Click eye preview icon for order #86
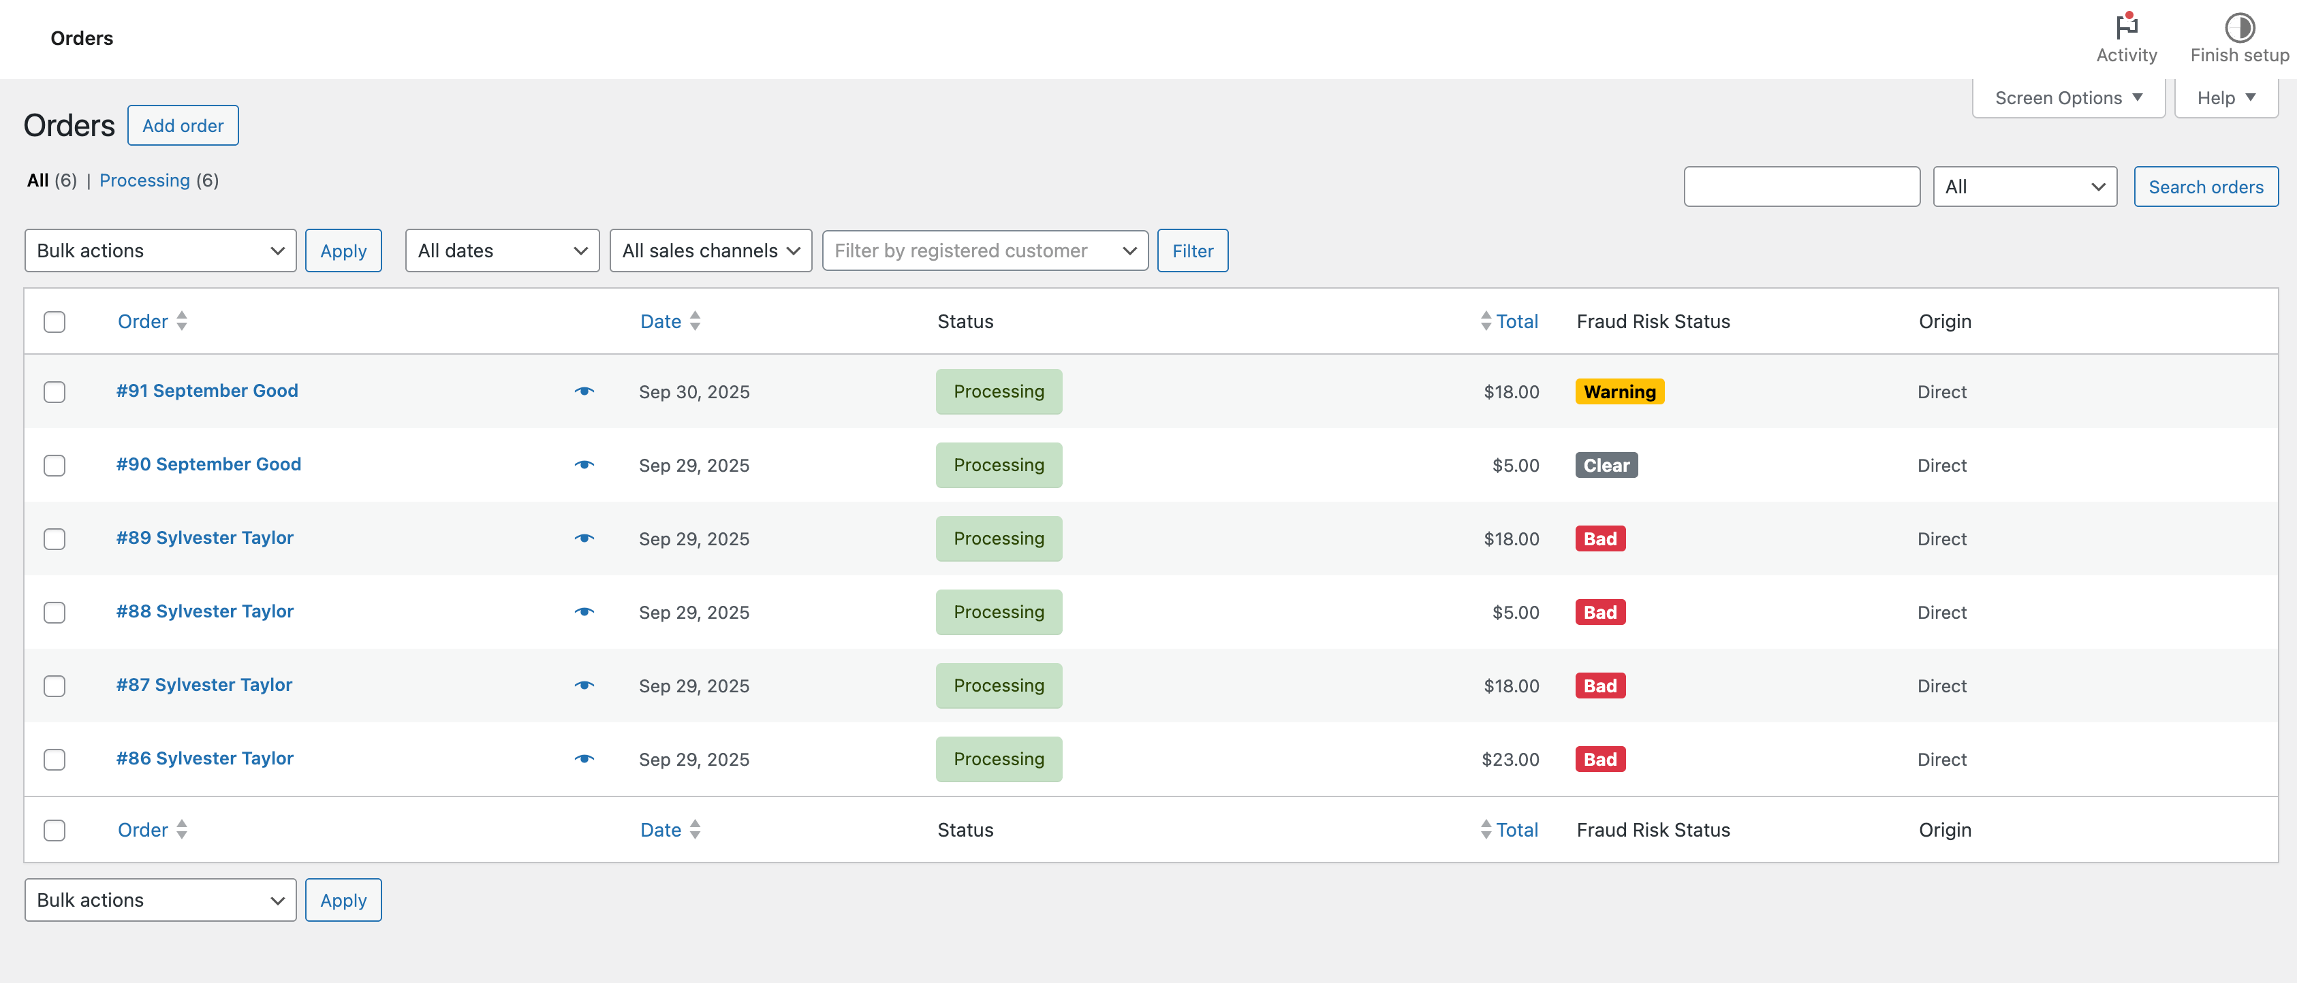 click(x=584, y=758)
